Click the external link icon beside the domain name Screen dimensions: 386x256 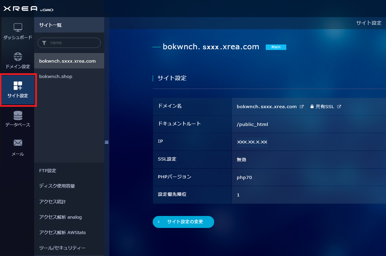(x=301, y=106)
